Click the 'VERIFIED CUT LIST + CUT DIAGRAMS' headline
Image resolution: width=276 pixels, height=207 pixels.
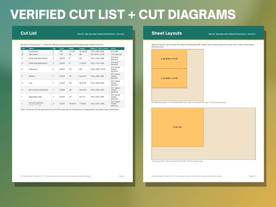[123, 15]
